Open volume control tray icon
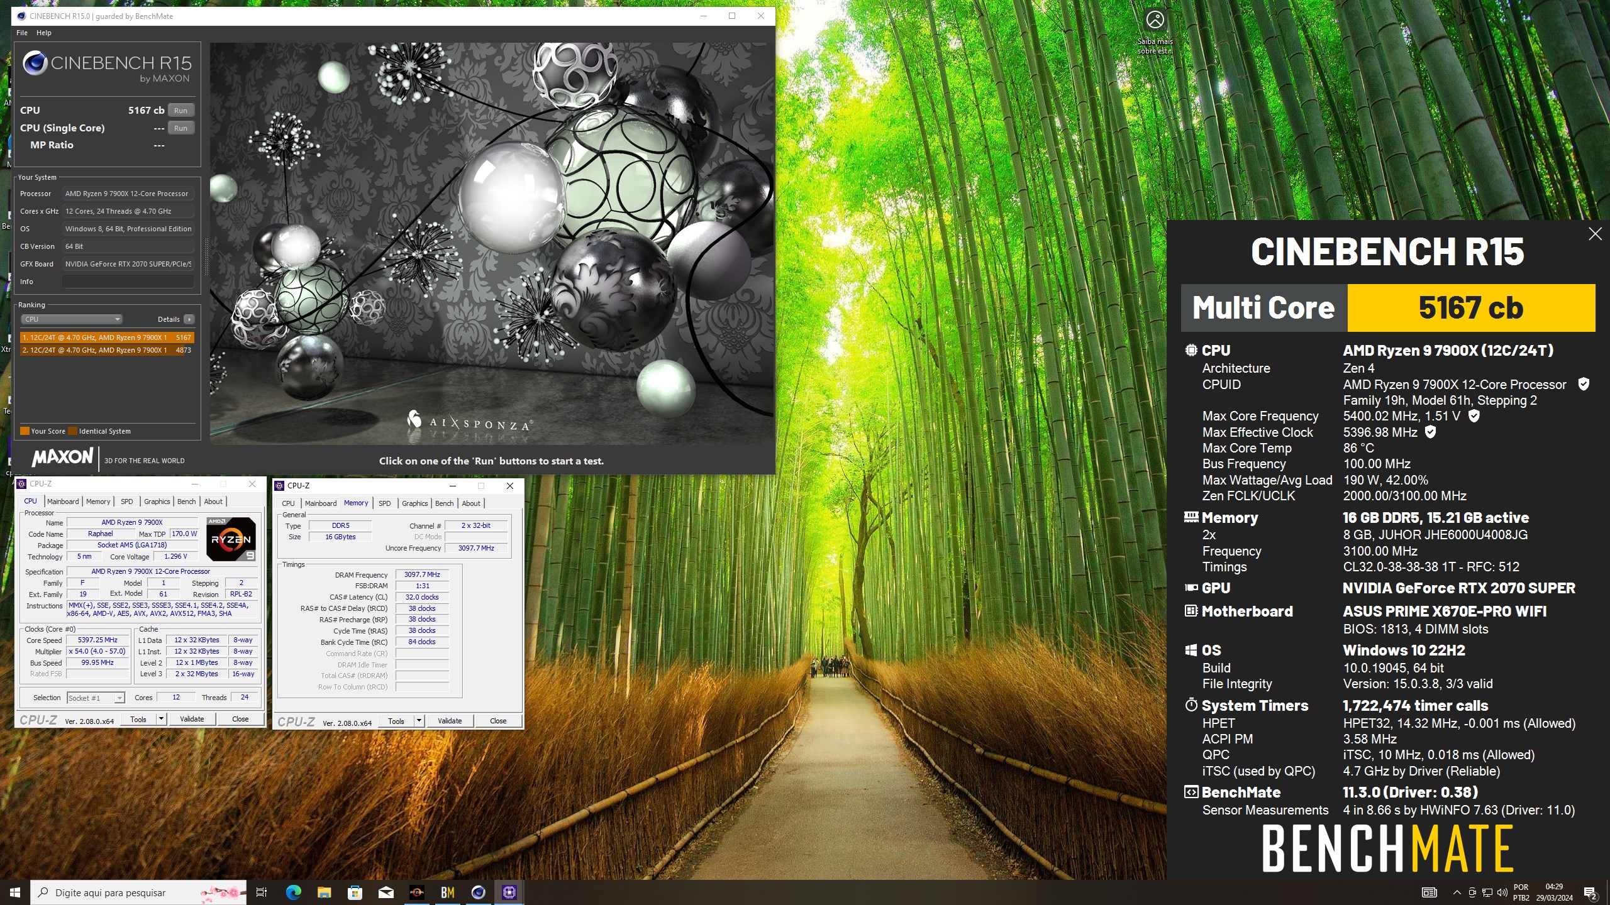 click(1502, 892)
